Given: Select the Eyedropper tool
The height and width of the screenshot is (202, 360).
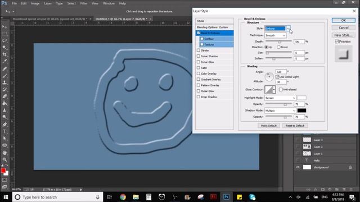Looking at the screenshot, I should [x=4, y=61].
